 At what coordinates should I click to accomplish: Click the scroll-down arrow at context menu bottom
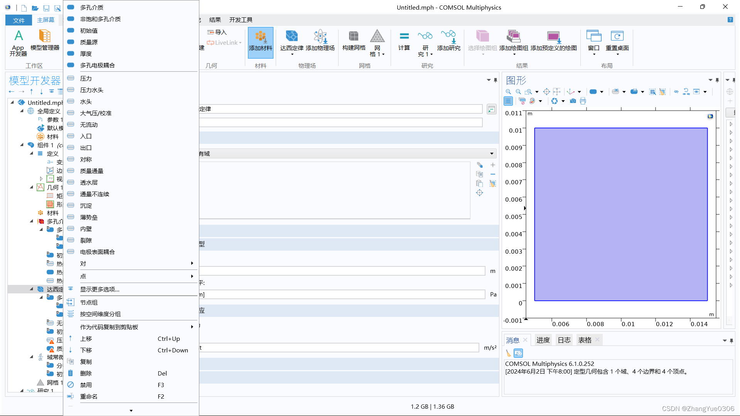[131, 411]
